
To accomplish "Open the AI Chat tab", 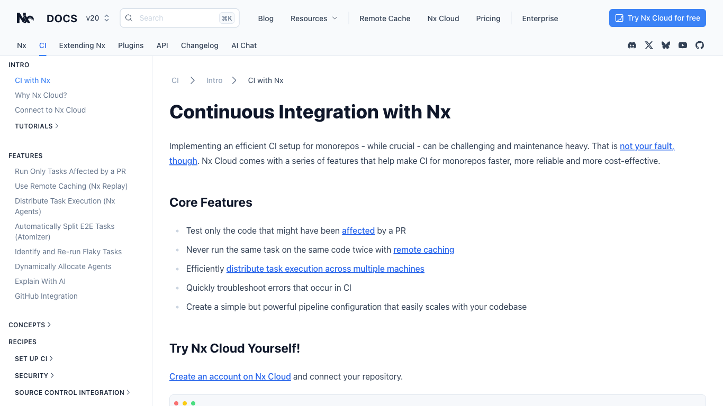I will 244,45.
